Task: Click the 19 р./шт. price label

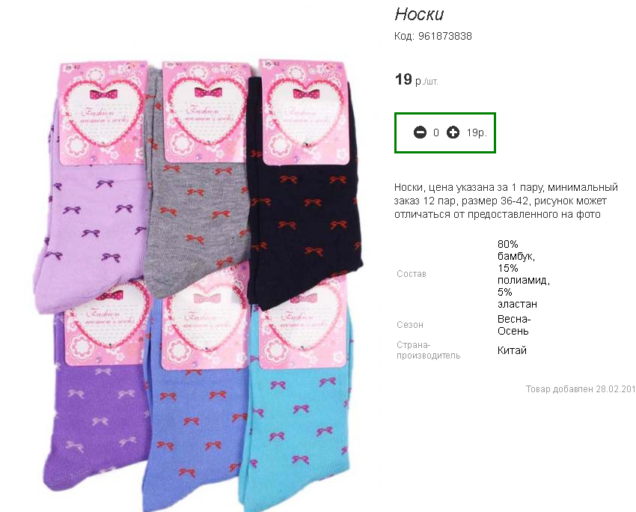Action: (x=417, y=79)
